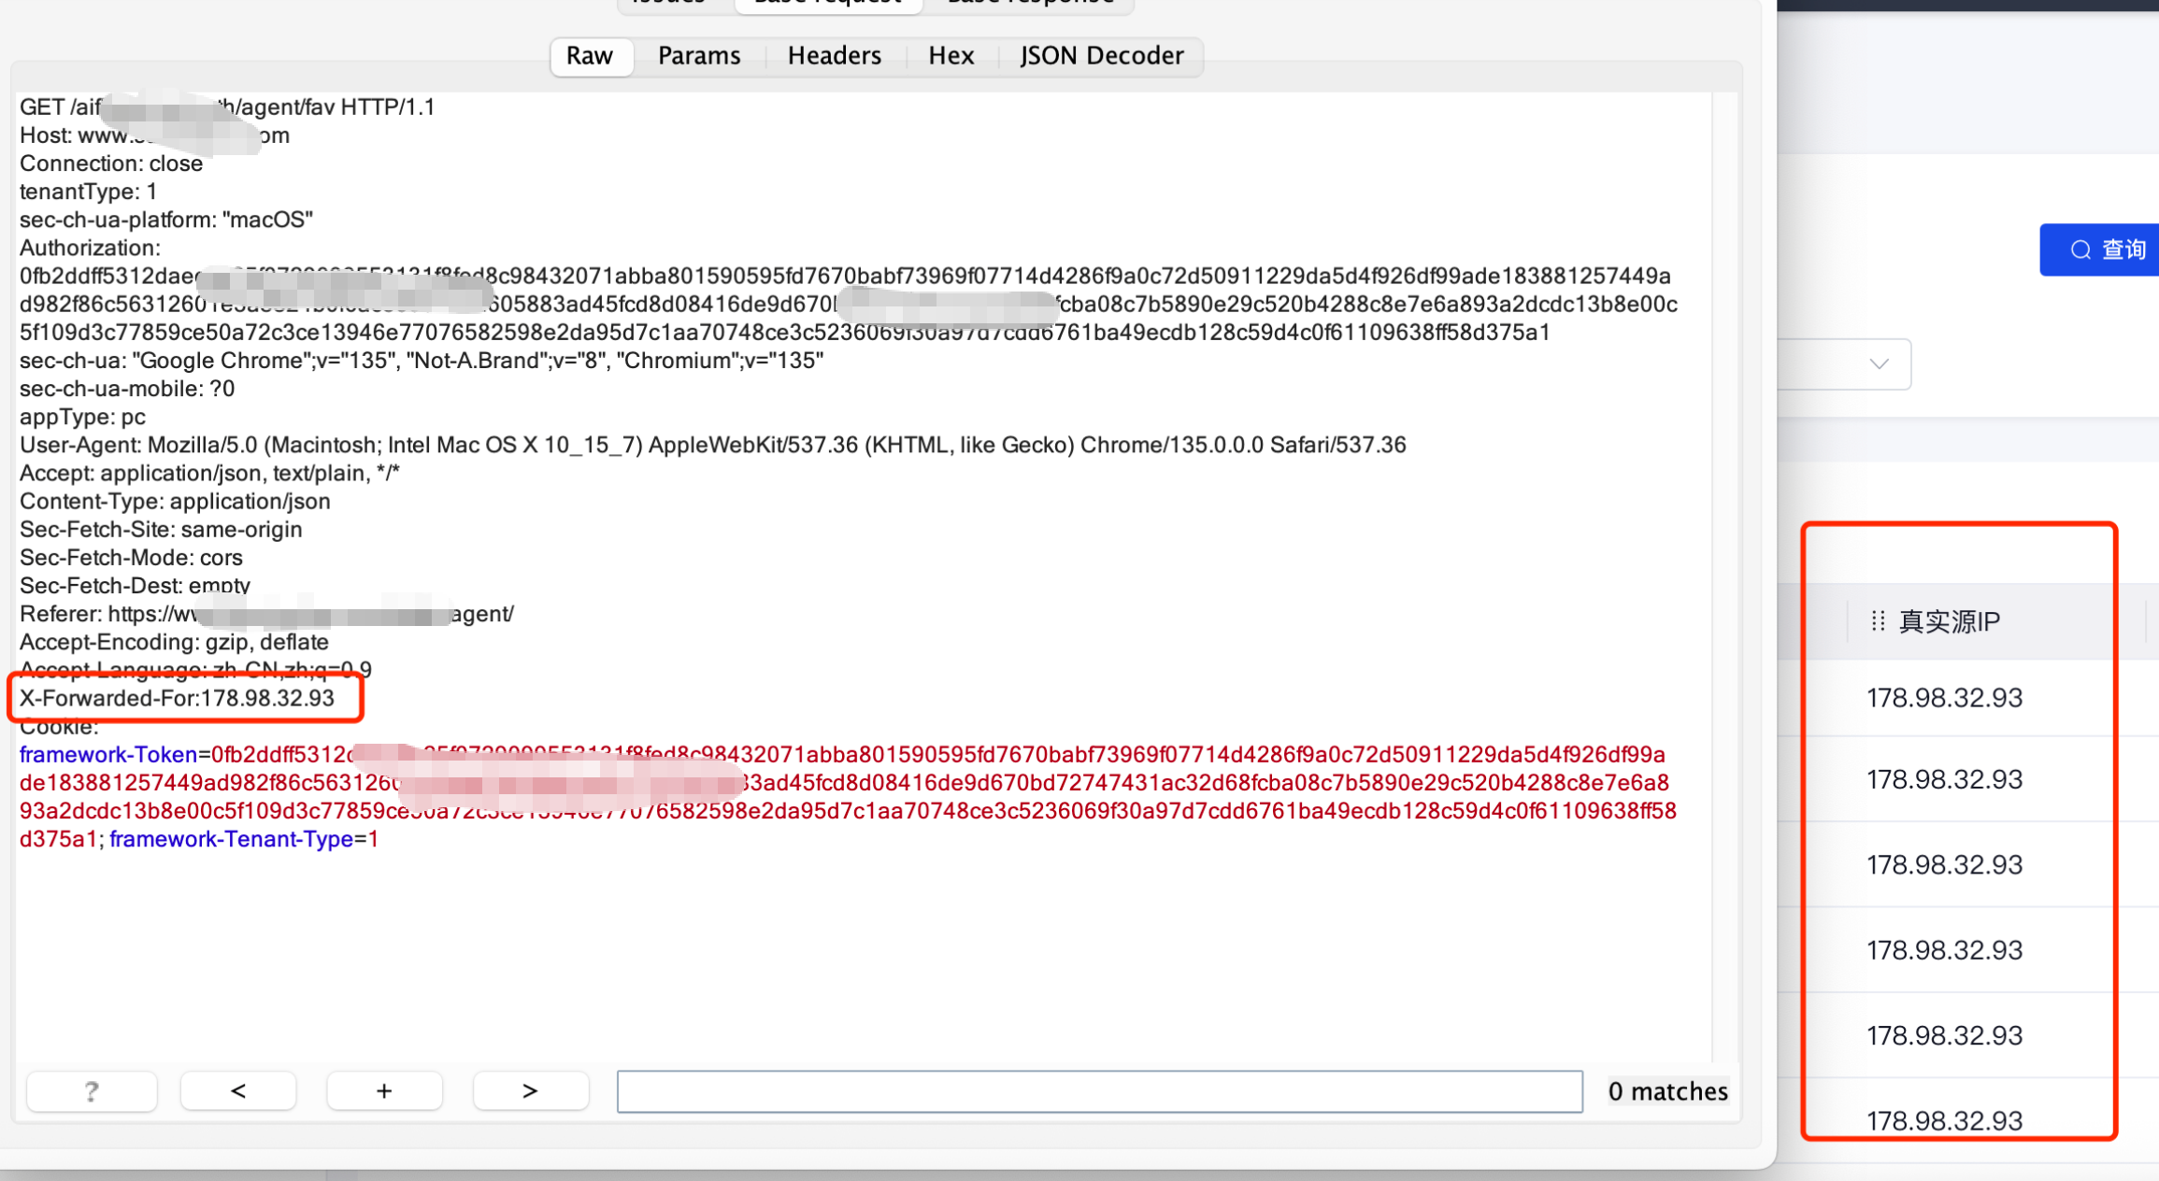Click the Accept-Encoding: gzip, deflate line

tap(174, 642)
